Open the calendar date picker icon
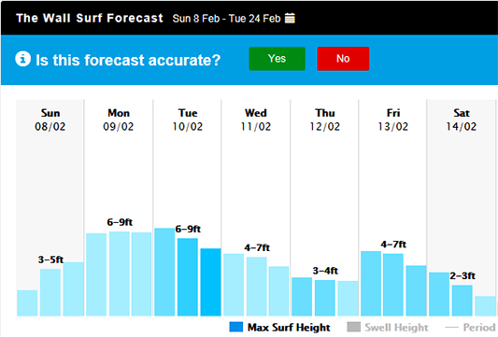This screenshot has height=337, width=498. pyautogui.click(x=290, y=18)
